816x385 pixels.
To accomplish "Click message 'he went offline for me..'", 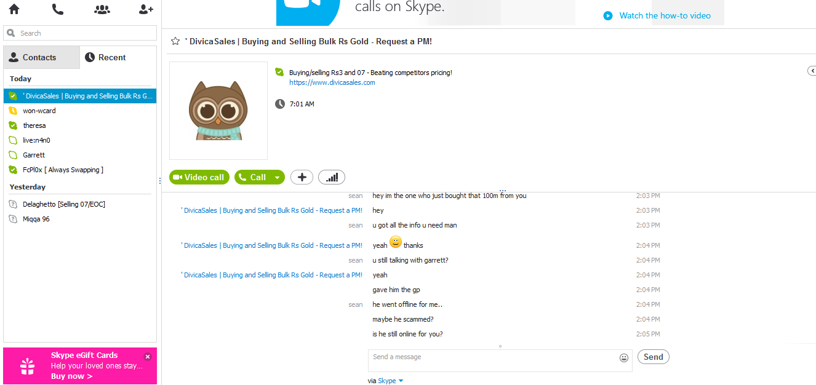I will click(x=407, y=304).
